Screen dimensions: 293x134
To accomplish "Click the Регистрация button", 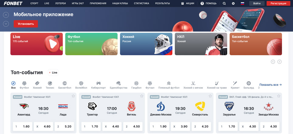I will coord(278,3).
